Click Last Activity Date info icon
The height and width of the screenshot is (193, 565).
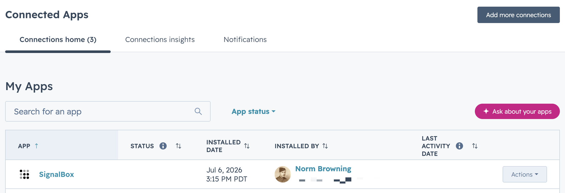459,146
